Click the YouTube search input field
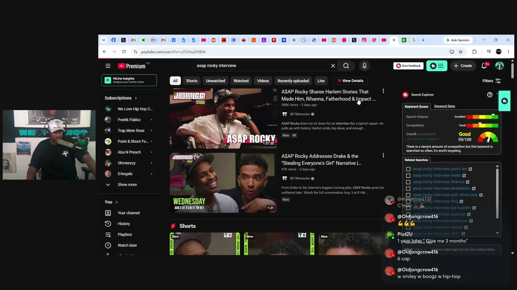The width and height of the screenshot is (517, 290). tap(261, 66)
